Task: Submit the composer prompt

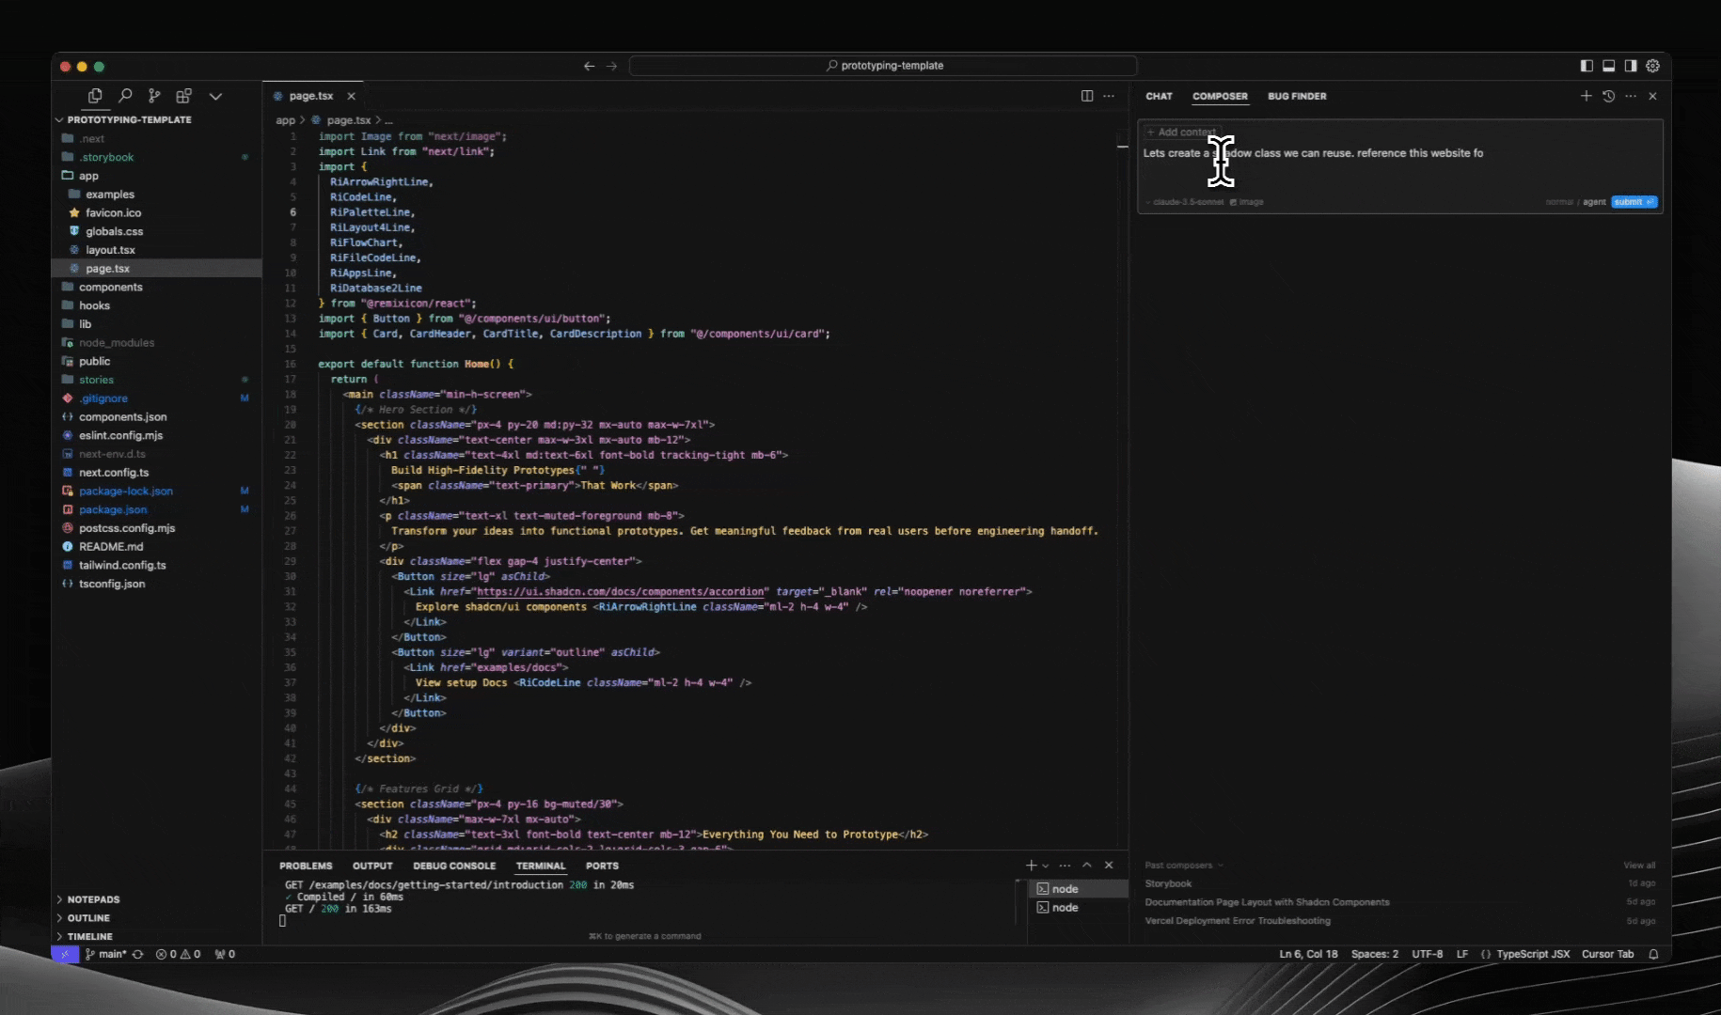Action: point(1634,202)
